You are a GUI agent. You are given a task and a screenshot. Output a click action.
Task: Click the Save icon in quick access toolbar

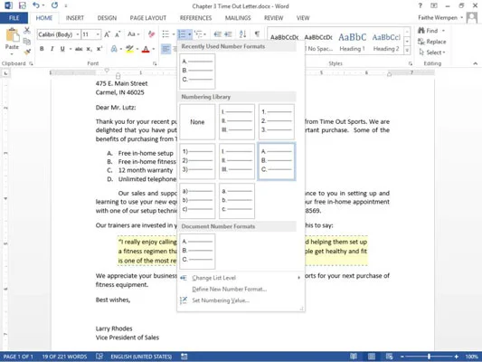[22, 5]
